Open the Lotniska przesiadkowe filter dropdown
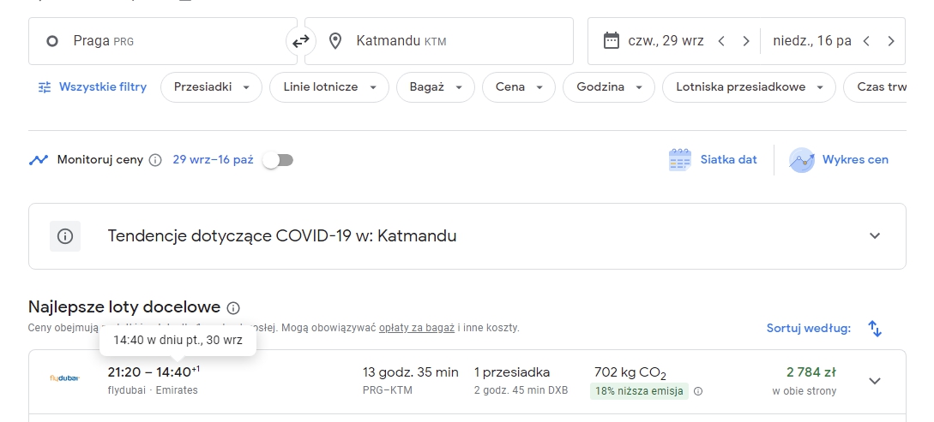The image size is (934, 422). (x=749, y=87)
